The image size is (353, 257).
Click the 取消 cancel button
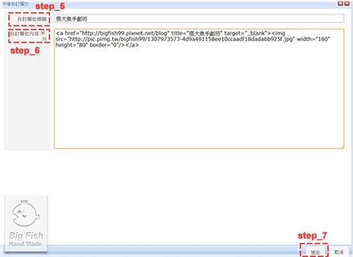(339, 252)
